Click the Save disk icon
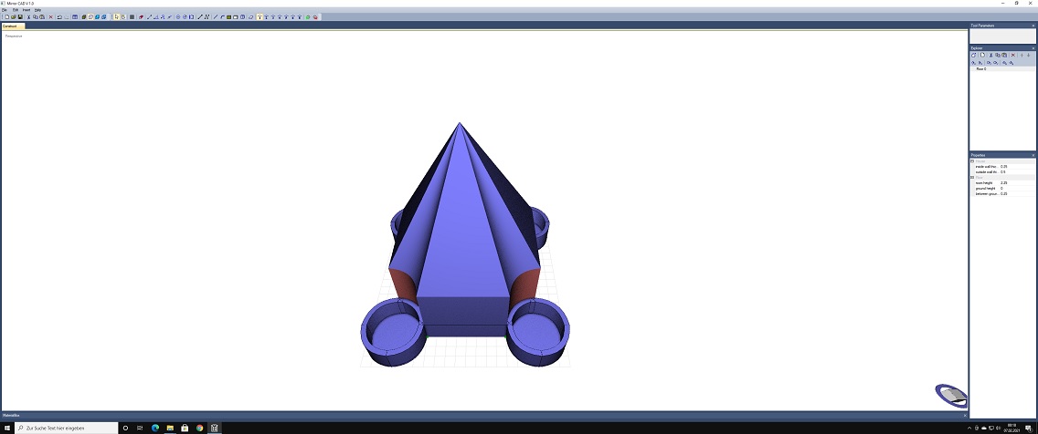The width and height of the screenshot is (1038, 434). pyautogui.click(x=20, y=16)
